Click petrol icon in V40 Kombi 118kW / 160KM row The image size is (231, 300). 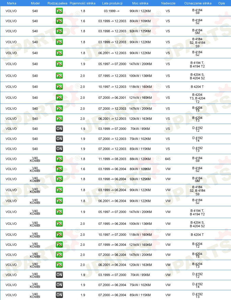tap(59, 235)
